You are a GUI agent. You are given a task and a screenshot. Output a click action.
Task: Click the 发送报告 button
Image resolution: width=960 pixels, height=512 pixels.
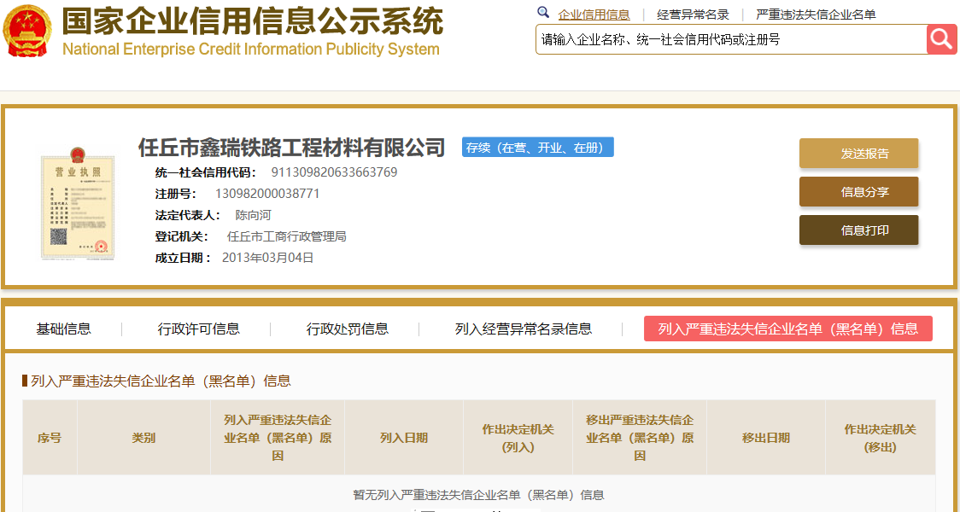pos(858,154)
